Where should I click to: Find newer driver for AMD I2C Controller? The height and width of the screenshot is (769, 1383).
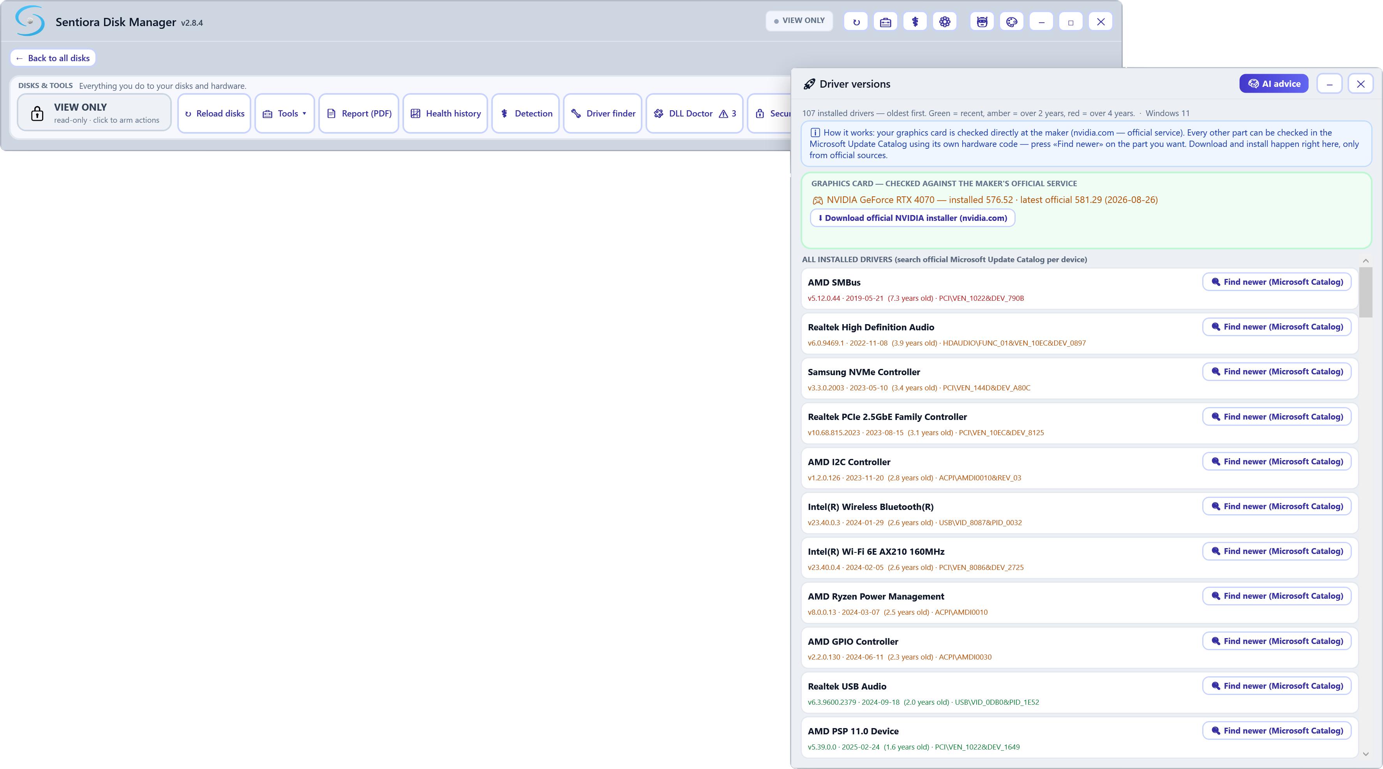[x=1277, y=461]
